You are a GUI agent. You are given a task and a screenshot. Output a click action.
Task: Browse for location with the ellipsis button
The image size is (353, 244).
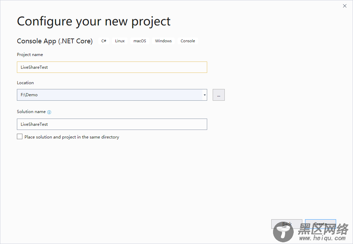[219, 95]
